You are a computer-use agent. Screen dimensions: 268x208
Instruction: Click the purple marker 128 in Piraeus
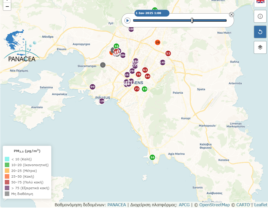[102, 101]
